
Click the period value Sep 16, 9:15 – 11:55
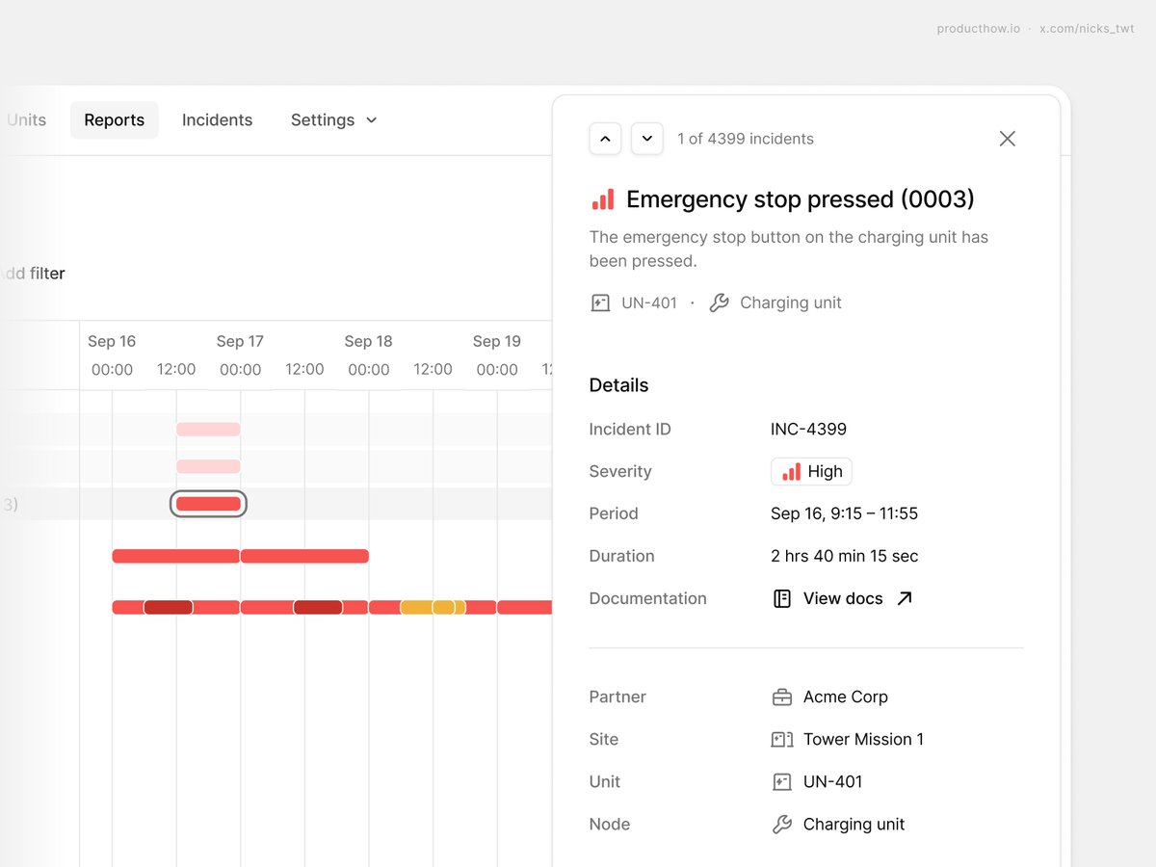point(845,513)
